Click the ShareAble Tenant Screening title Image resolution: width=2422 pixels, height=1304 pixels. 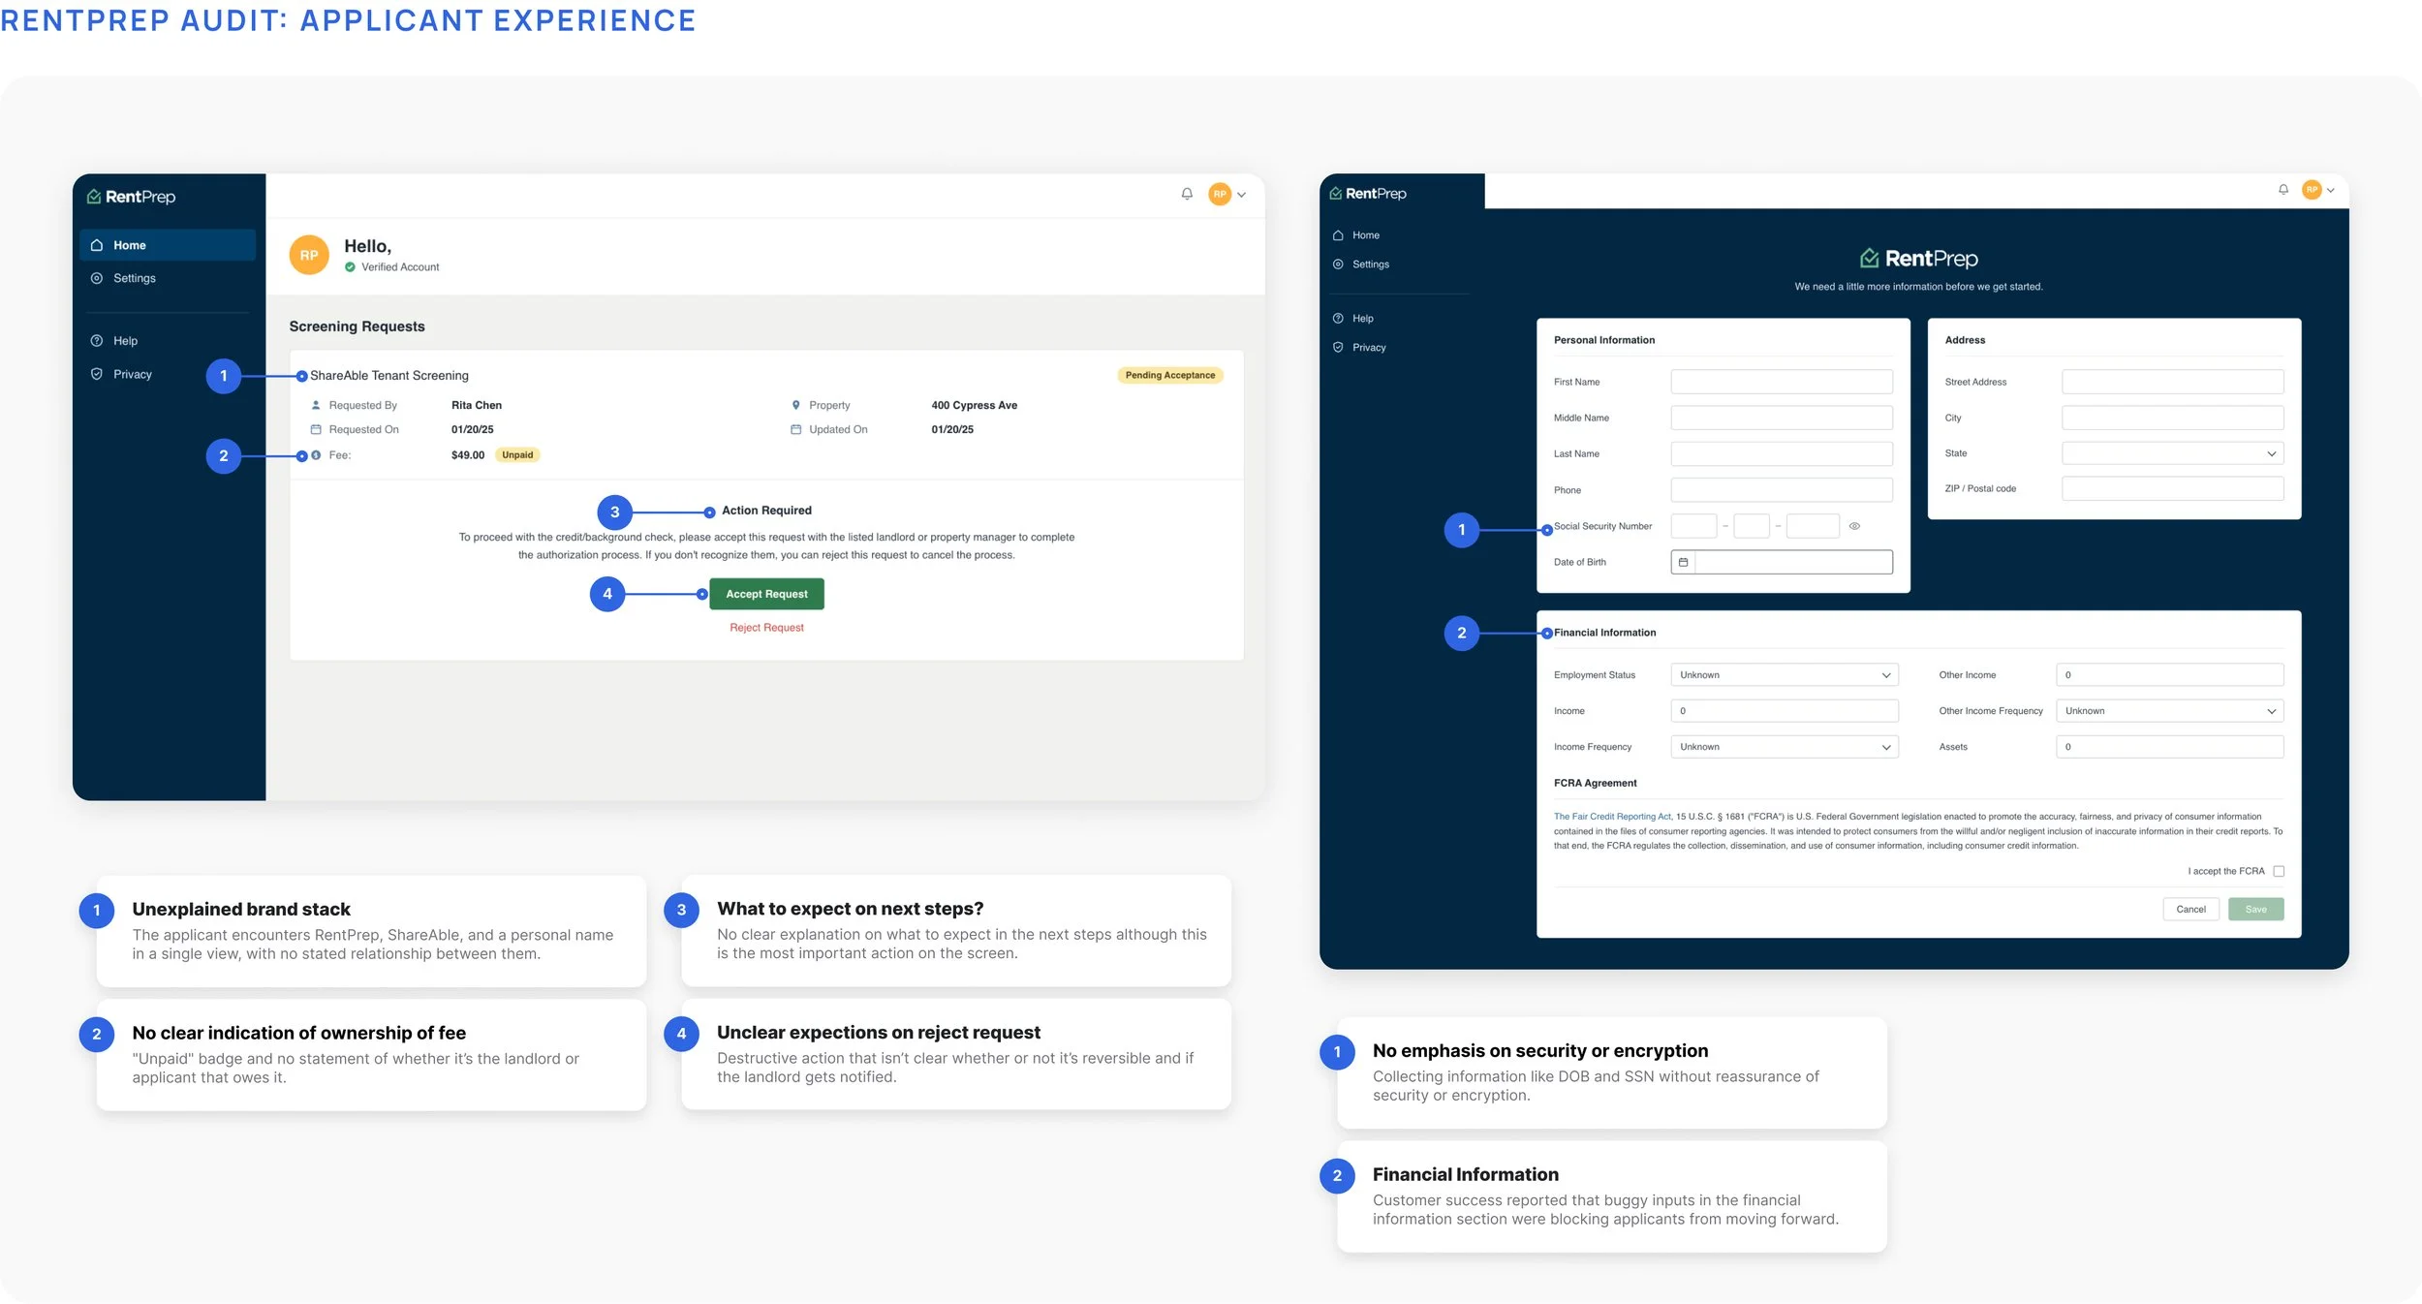click(389, 376)
